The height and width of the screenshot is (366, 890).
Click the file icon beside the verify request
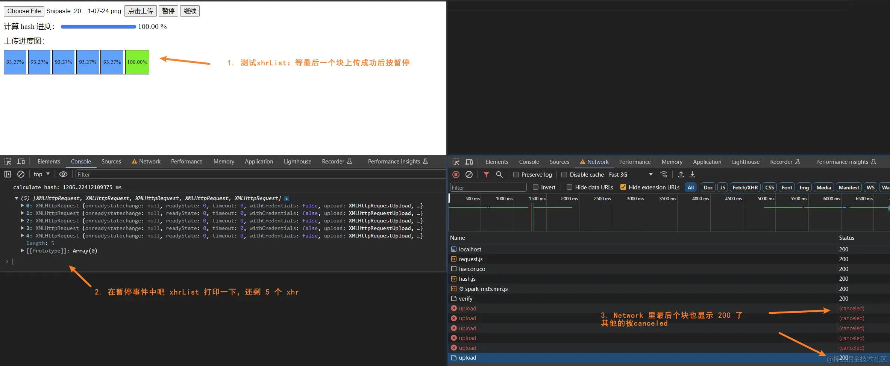click(x=454, y=299)
